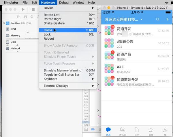Click the simulator window title bar text
This screenshot has height=137, width=173.
pyautogui.click(x=142, y=8)
